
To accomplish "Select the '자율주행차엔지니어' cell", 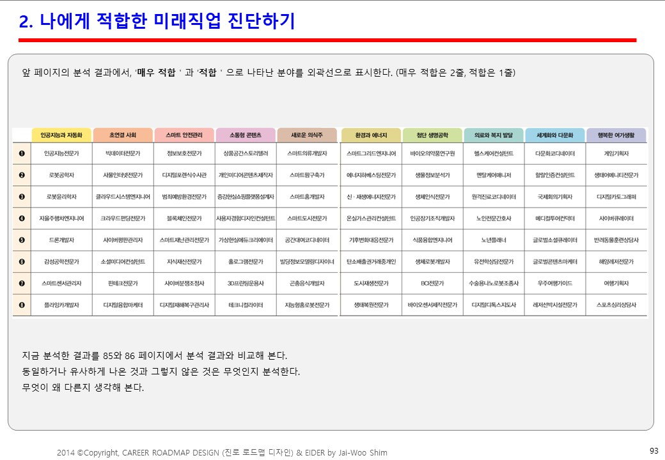I will (61, 218).
